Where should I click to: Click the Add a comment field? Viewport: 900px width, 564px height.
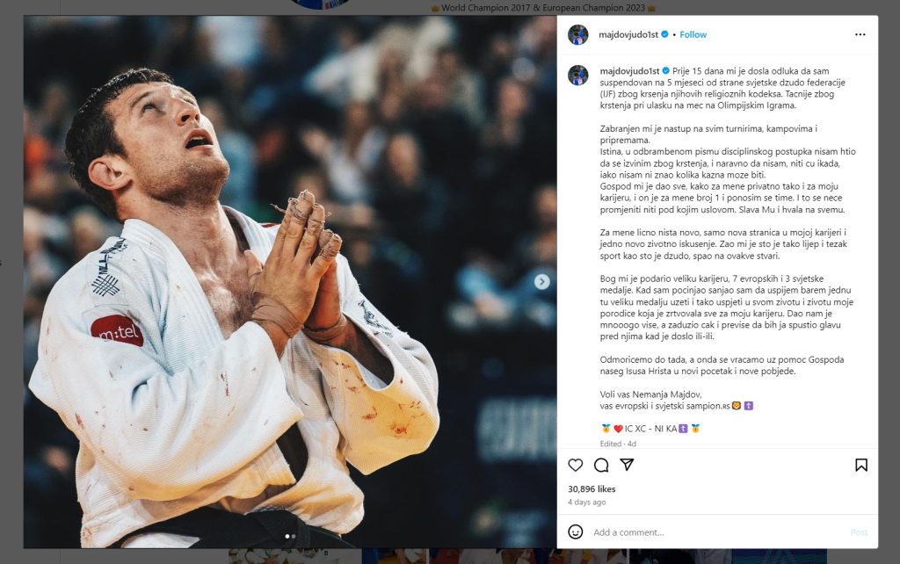pyautogui.click(x=717, y=532)
